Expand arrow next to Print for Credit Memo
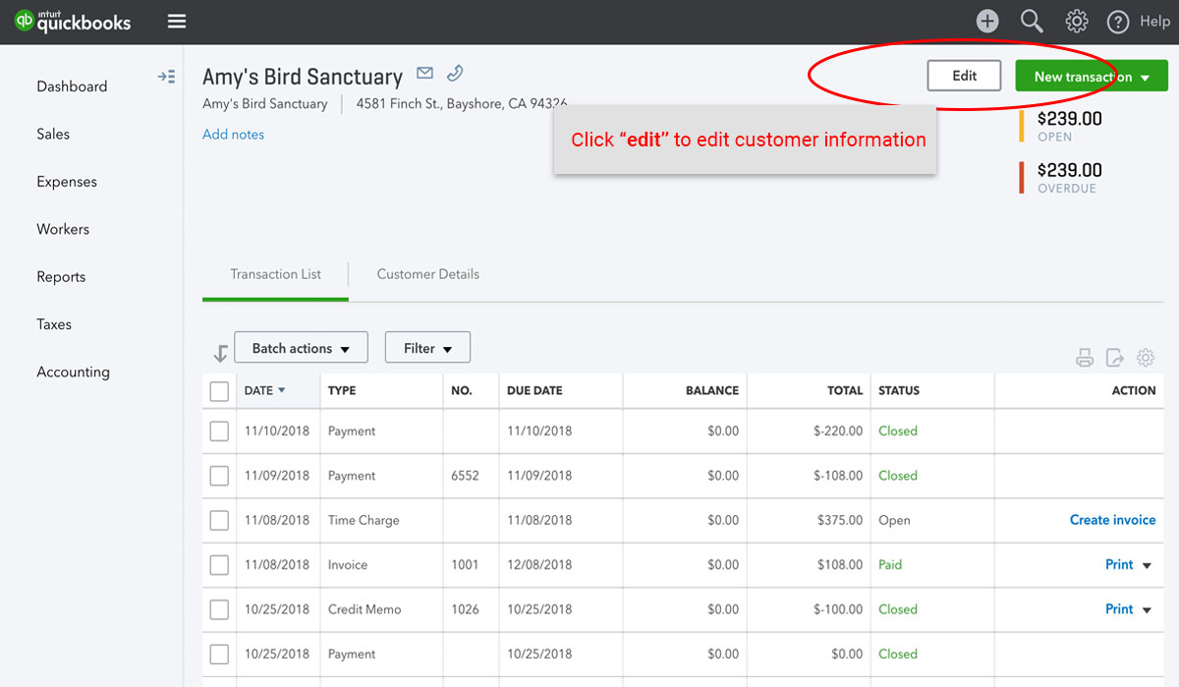Image resolution: width=1179 pixels, height=687 pixels. click(1147, 610)
